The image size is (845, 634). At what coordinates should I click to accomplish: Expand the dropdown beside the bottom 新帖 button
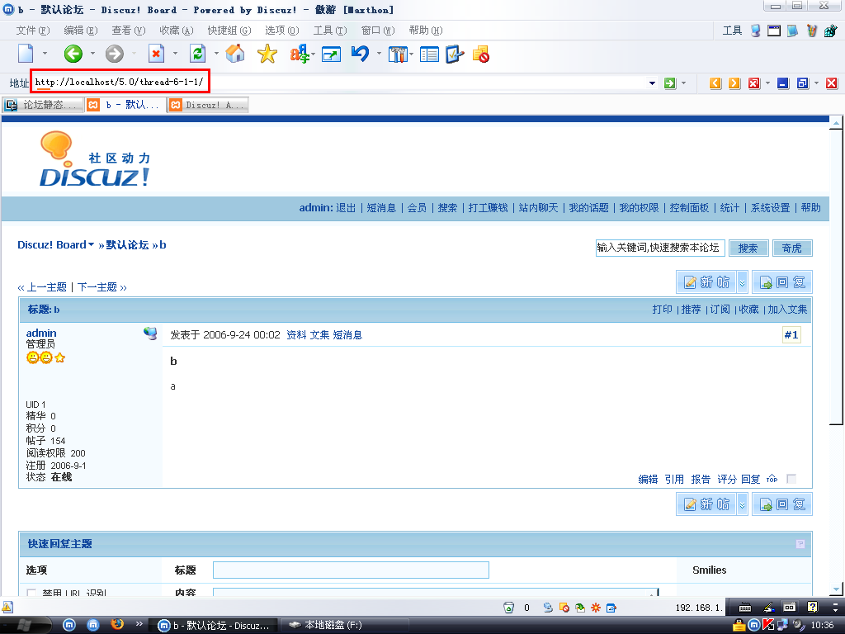(x=742, y=504)
